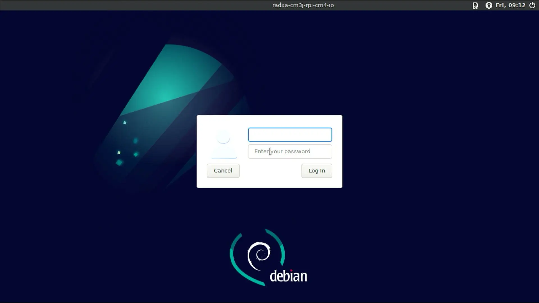Click the power icon in top panel

[532, 5]
